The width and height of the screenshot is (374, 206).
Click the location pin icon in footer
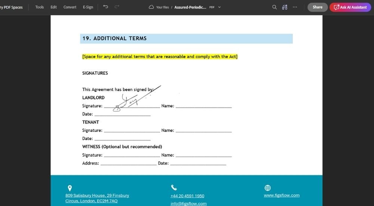tap(70, 188)
